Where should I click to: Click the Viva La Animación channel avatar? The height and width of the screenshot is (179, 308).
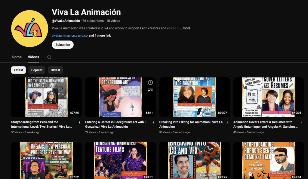point(29,29)
